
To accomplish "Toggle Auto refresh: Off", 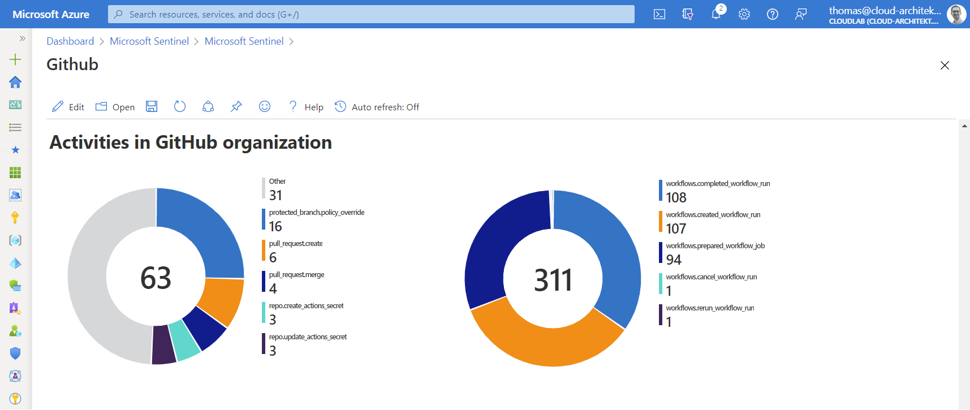I will 377,107.
